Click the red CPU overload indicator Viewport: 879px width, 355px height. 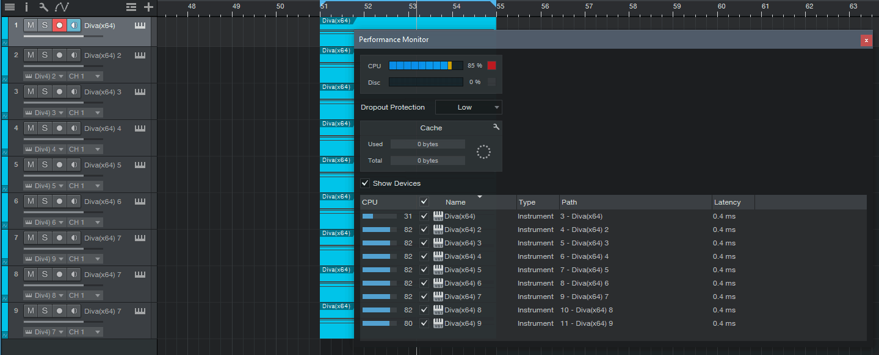491,66
